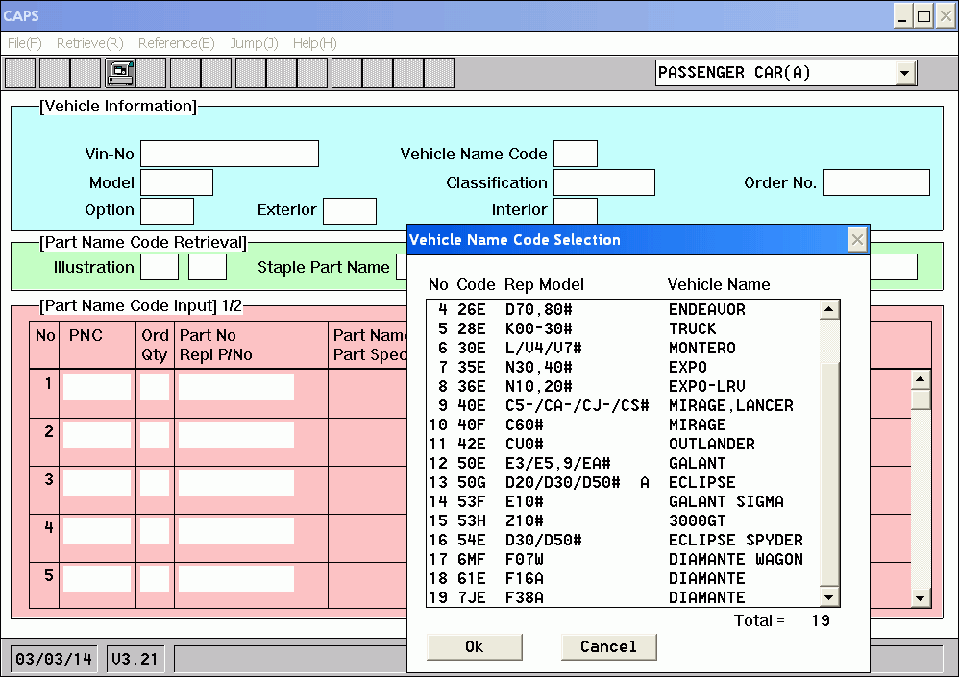
Task: Click the Part No field in row 3
Action: click(236, 483)
